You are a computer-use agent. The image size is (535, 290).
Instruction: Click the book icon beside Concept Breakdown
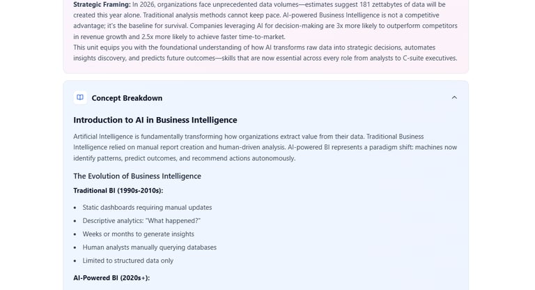[80, 98]
